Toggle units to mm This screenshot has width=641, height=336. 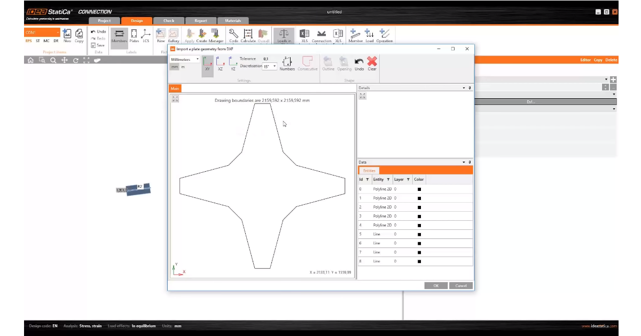(174, 67)
